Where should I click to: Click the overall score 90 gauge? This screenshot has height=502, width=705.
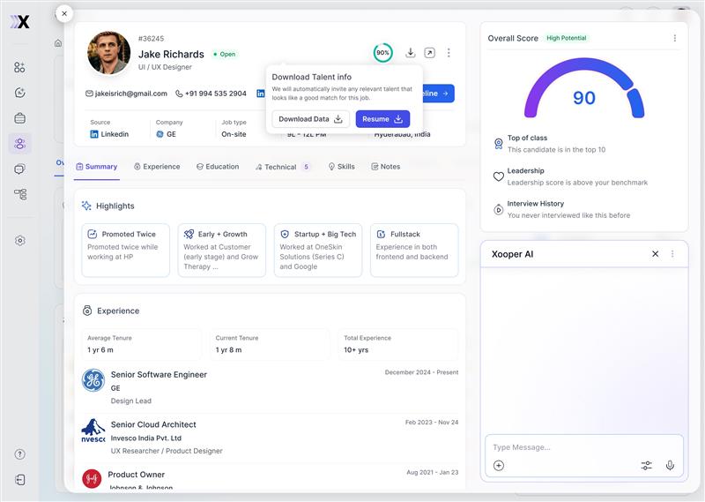point(584,89)
